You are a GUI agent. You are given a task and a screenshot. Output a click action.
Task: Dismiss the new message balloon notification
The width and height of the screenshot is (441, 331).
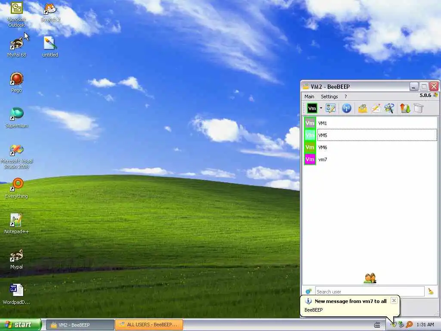pyautogui.click(x=394, y=300)
